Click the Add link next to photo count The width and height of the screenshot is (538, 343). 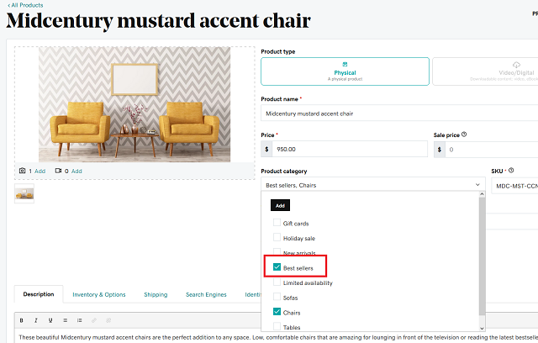click(40, 171)
